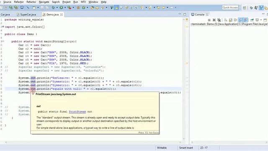This screenshot has height=151, width=268.
Task: Open the MTJ menu
Action: pos(83,2)
